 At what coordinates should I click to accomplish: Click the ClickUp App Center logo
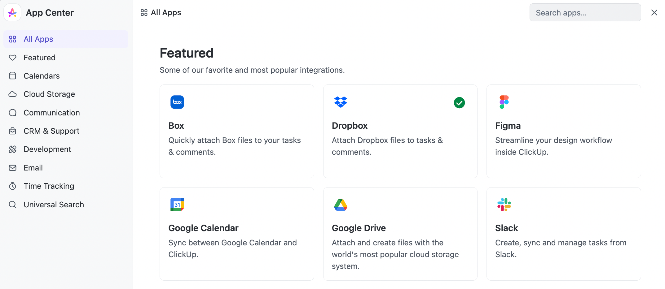pyautogui.click(x=12, y=13)
